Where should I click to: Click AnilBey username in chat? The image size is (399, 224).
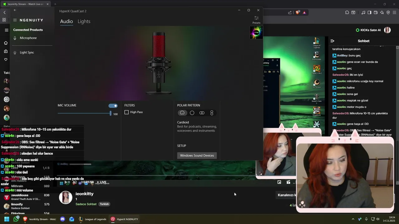pyautogui.click(x=342, y=55)
